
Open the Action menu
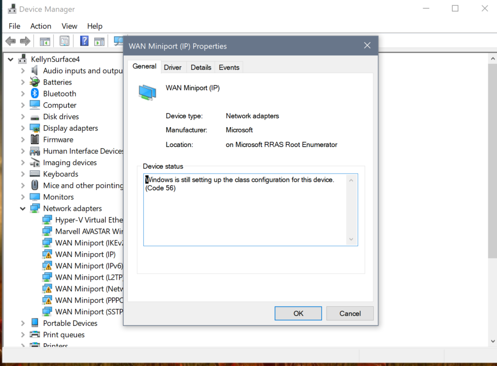pyautogui.click(x=41, y=26)
